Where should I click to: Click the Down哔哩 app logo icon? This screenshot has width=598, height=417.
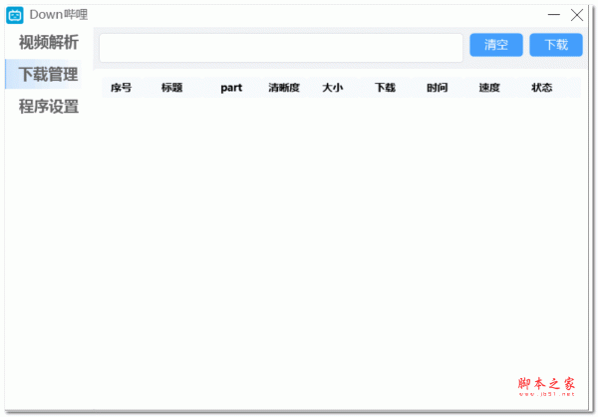tap(15, 15)
